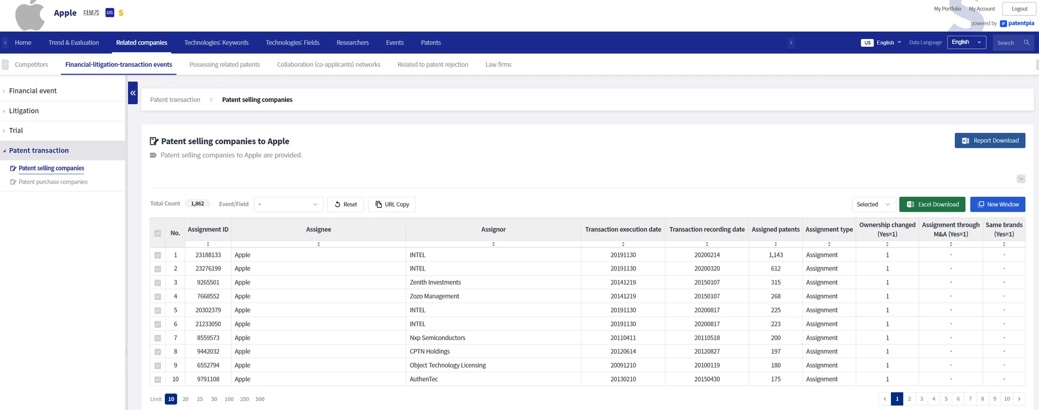Image resolution: width=1039 pixels, height=410 pixels.
Task: Check the row 1 INTEL checkbox
Action: (x=158, y=255)
